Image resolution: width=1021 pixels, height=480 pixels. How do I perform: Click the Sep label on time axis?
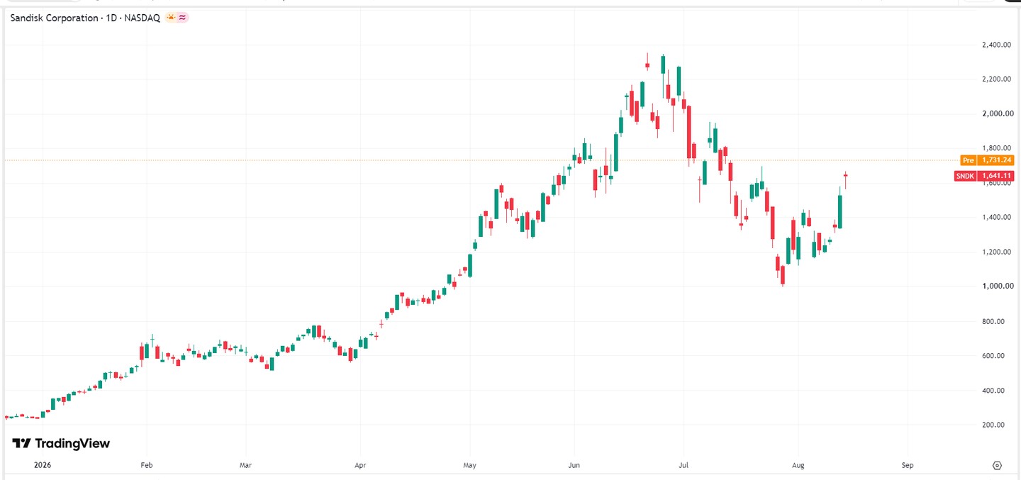click(908, 466)
